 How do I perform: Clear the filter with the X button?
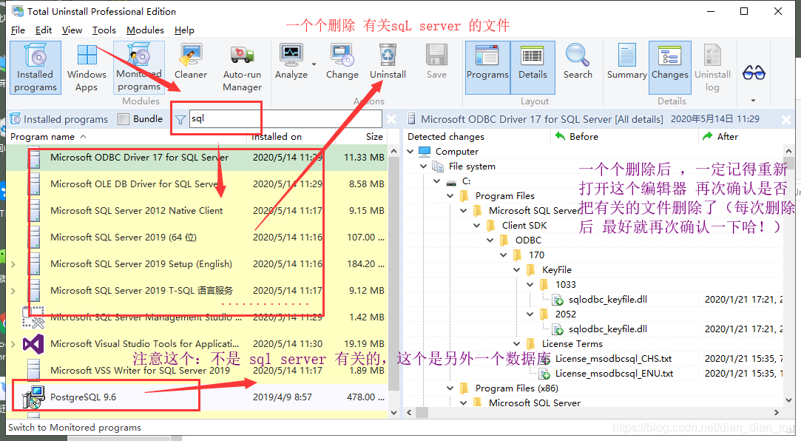click(x=391, y=120)
